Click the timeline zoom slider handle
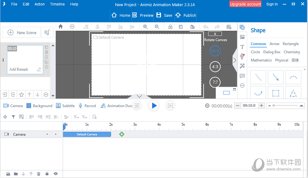This screenshot has width=308, height=178. click(273, 106)
